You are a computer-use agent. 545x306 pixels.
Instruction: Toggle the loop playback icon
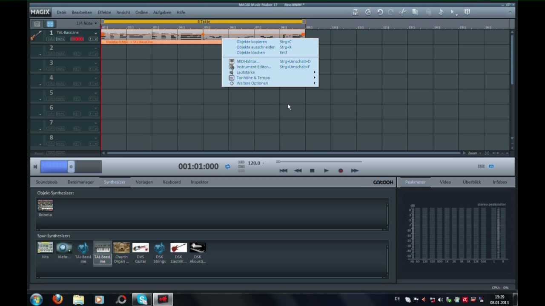(228, 167)
